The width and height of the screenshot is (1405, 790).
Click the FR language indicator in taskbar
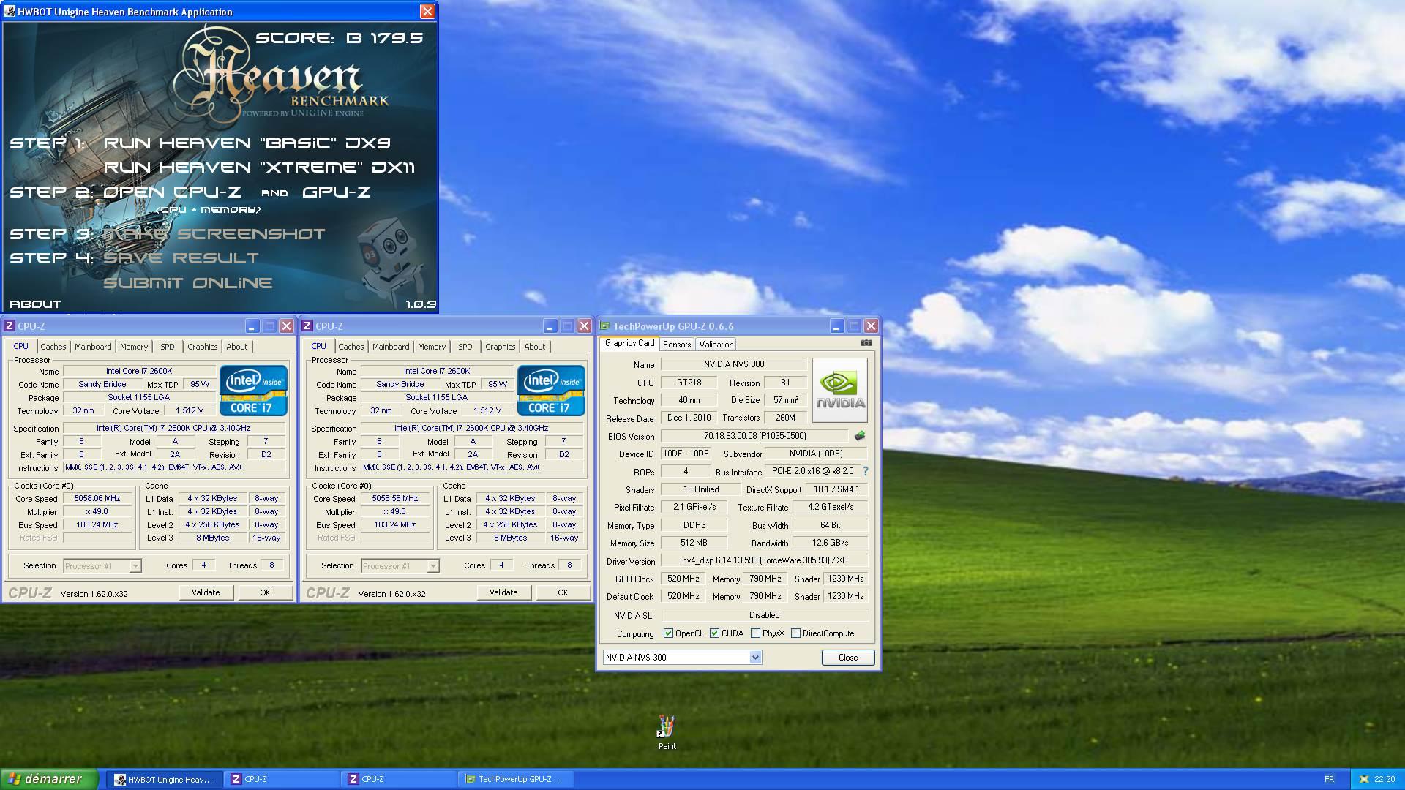pos(1329,779)
